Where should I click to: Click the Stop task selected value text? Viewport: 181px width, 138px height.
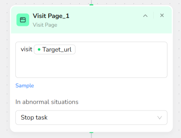pos(34,117)
